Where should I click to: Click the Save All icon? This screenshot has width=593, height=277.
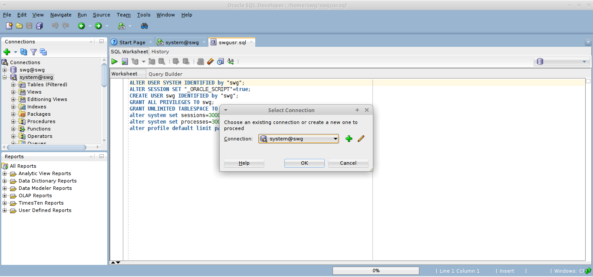click(39, 26)
